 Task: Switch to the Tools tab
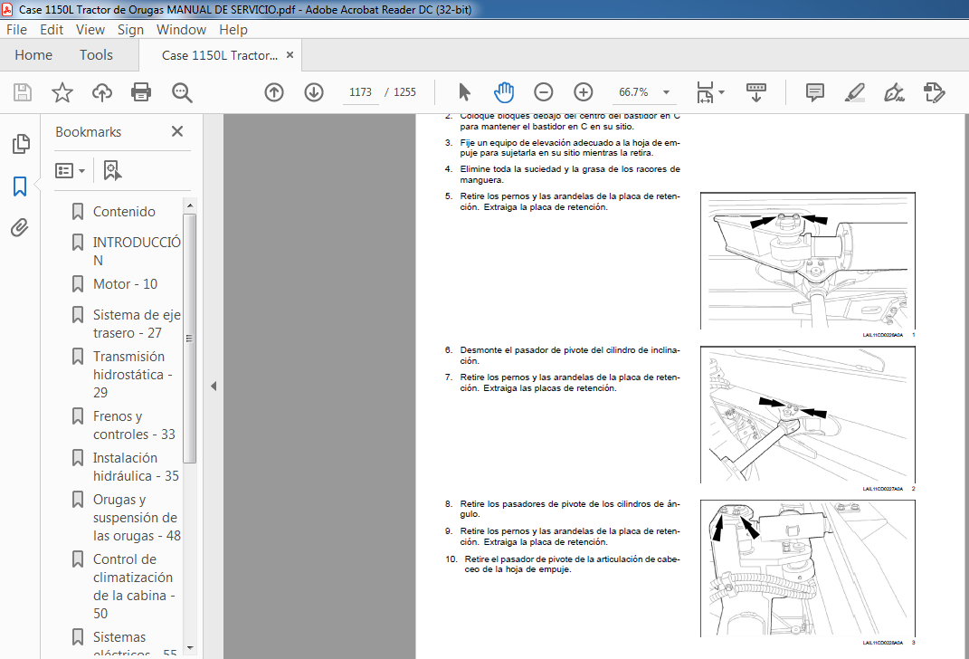click(x=96, y=55)
